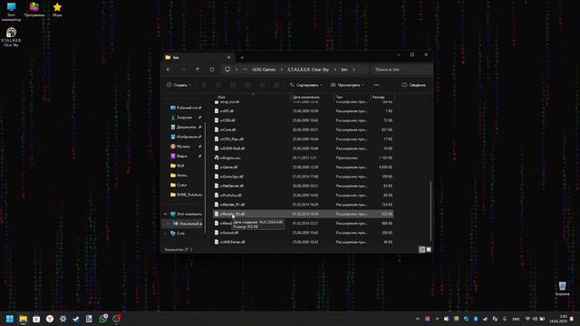Open the WhatsApp taskbar icon

(x=102, y=319)
